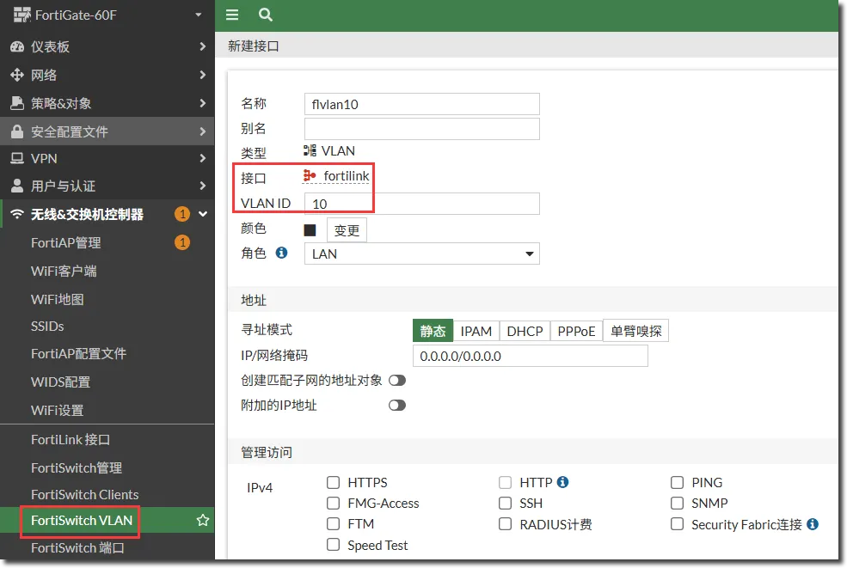Click info icon next to Security Fabric连接

[x=813, y=524]
